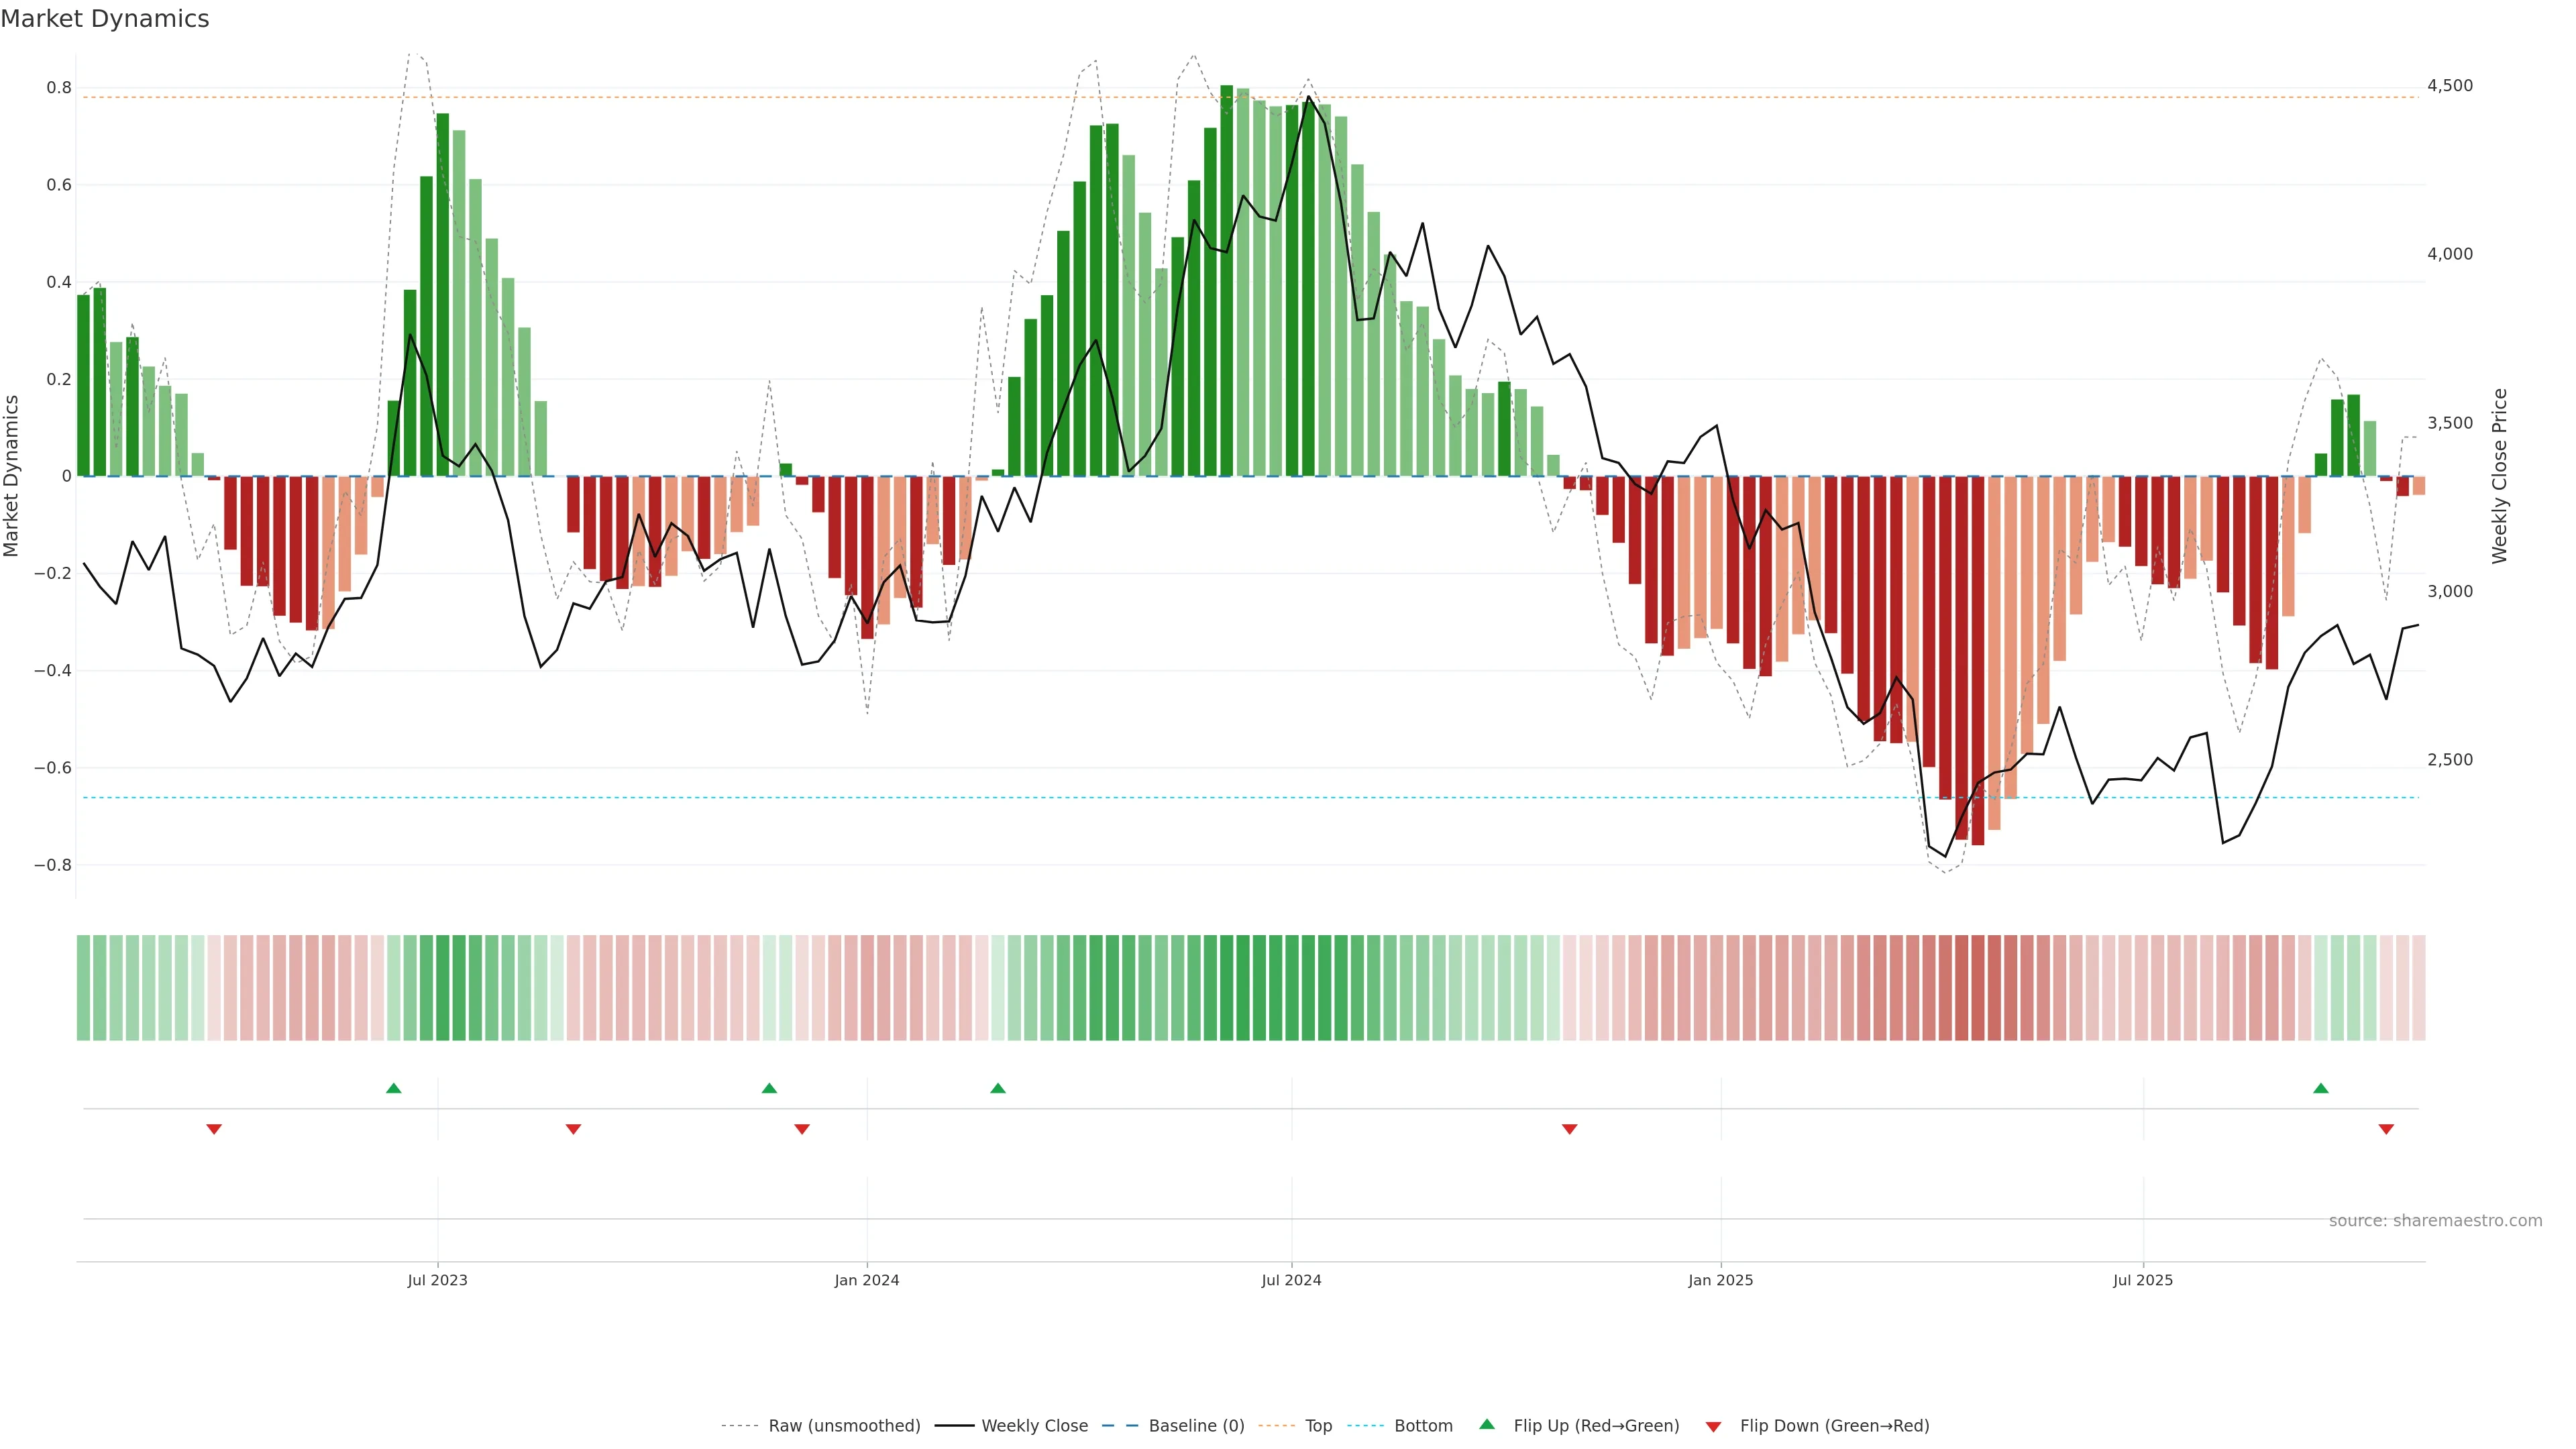Click the source: sharemaestro.com text
Screen dimensions: 2576x1449
pos(2435,1220)
